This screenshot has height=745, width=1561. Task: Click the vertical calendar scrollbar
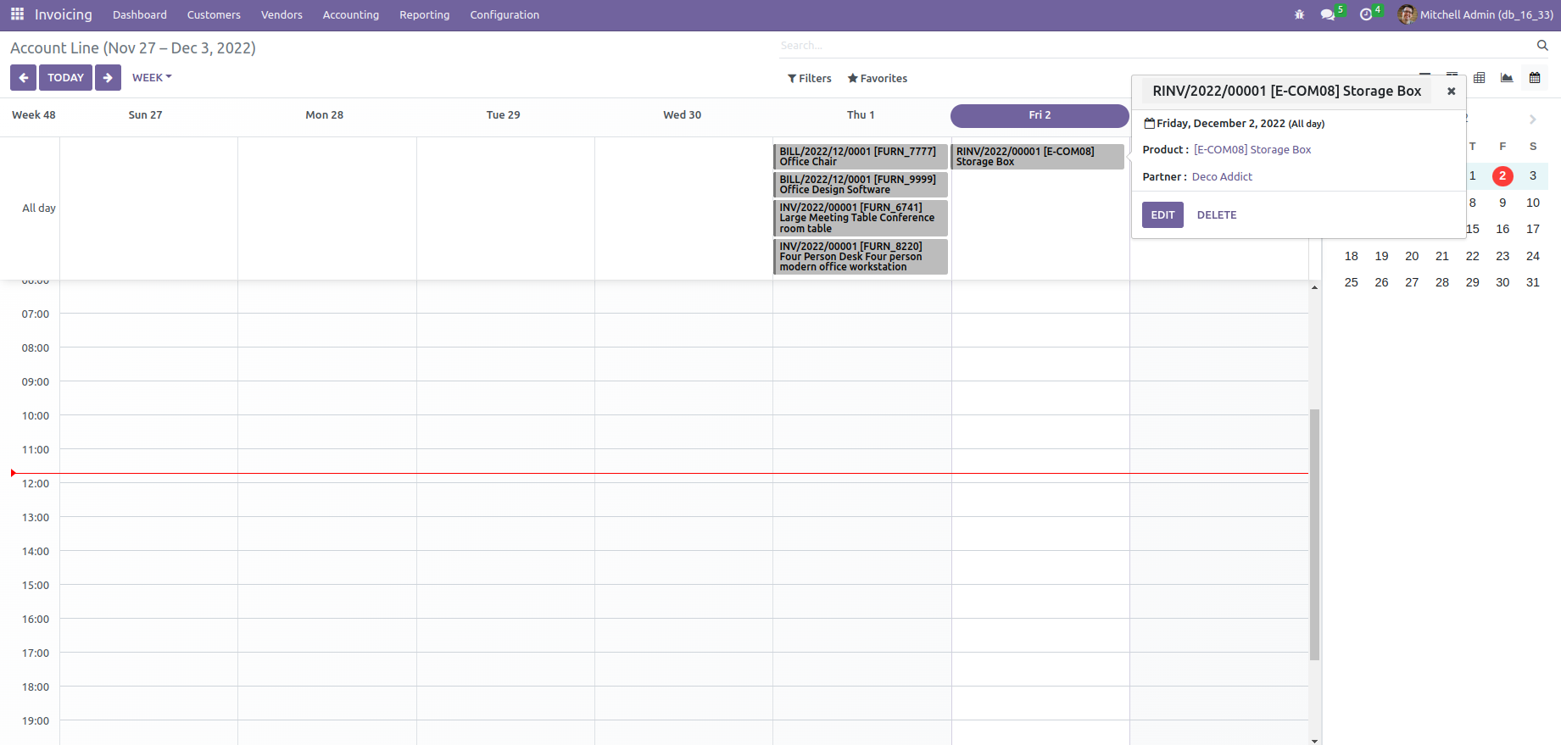(1315, 534)
